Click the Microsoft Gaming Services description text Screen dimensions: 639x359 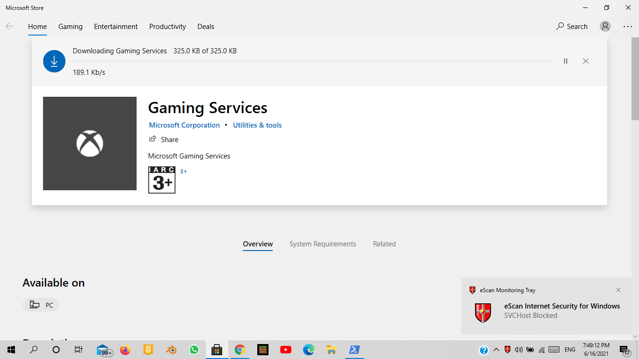189,156
